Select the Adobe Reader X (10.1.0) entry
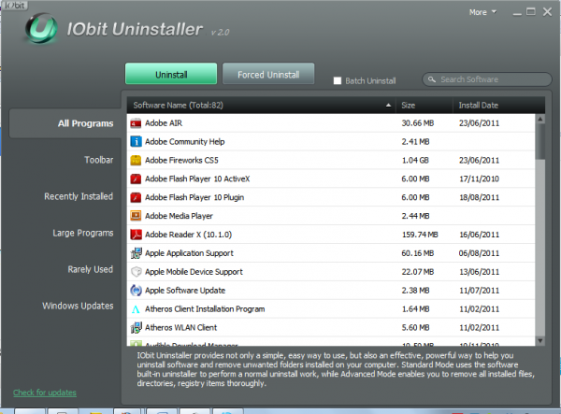Image resolution: width=561 pixels, height=414 pixels. (x=188, y=235)
